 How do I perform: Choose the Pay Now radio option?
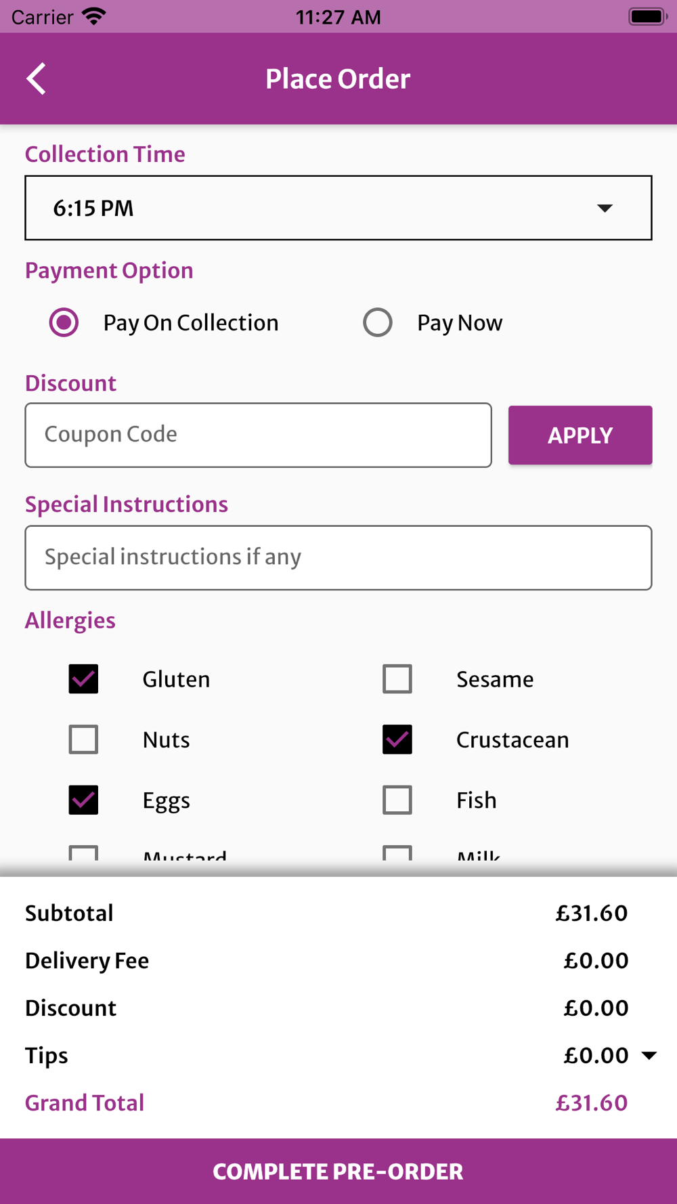pyautogui.click(x=378, y=322)
